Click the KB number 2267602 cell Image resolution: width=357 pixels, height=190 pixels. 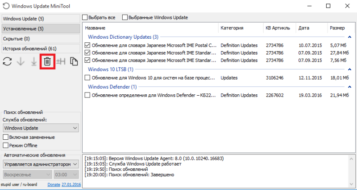click(x=274, y=95)
